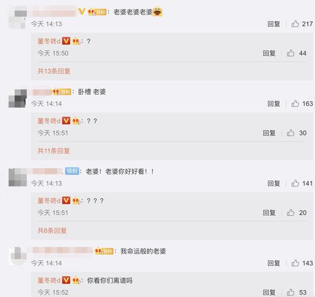This screenshot has height=297, width=315.
Task: Like 董冬咚d's '? ?' reply with 30 likes
Action: pos(290,133)
